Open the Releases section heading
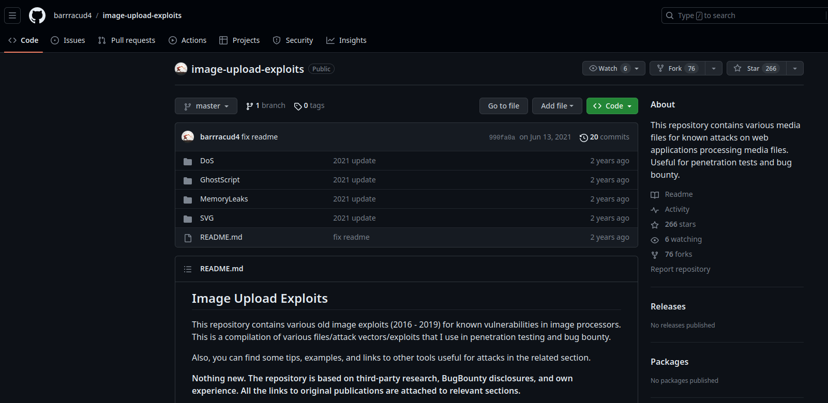The height and width of the screenshot is (403, 828). coord(668,306)
